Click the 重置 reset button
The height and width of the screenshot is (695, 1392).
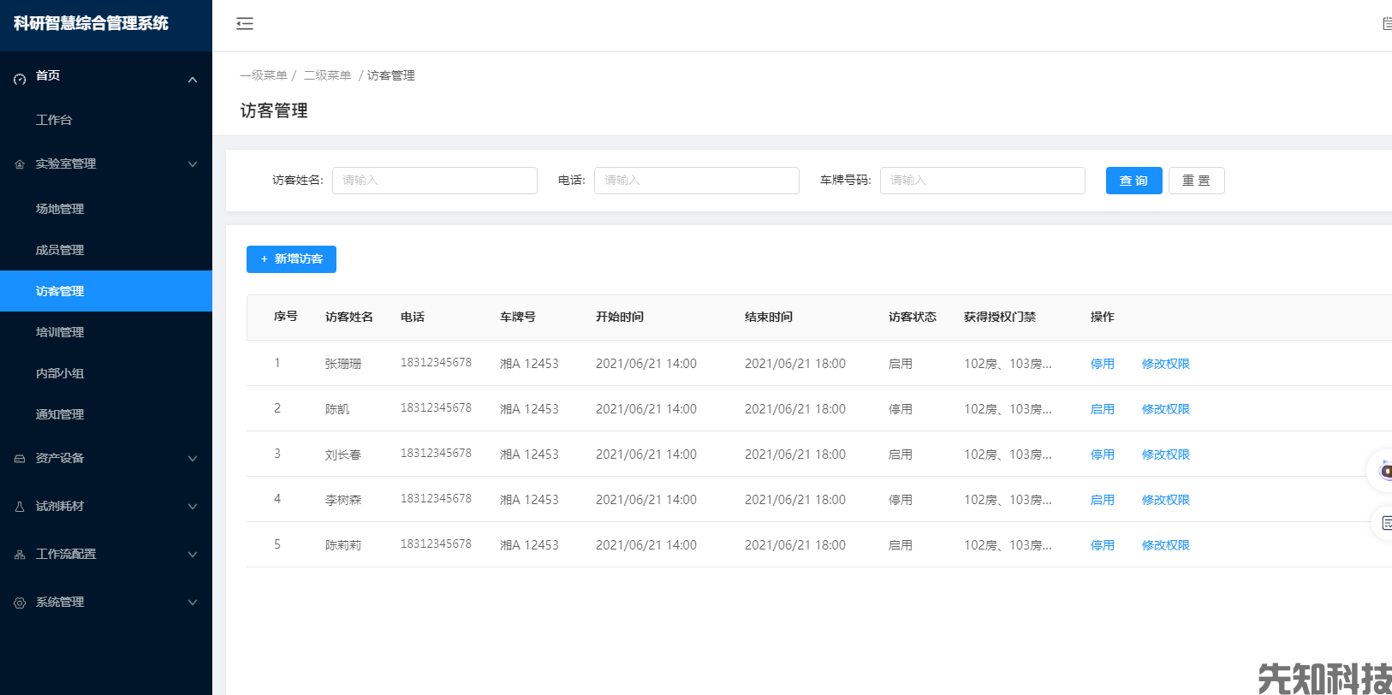tap(1196, 181)
